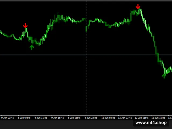172x129 pixels.
Task: Click the "12 Jun 03:45" time axis label
Action: (108, 118)
